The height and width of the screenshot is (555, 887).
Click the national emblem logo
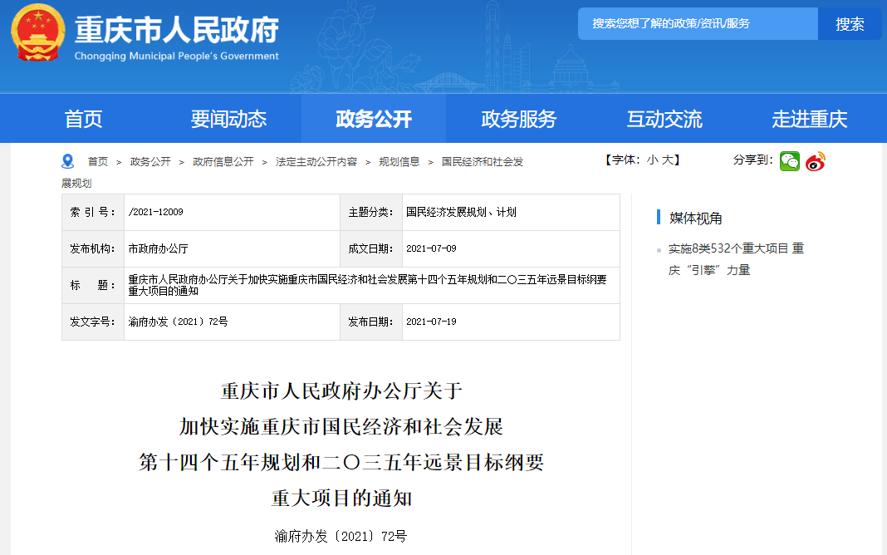click(x=37, y=33)
